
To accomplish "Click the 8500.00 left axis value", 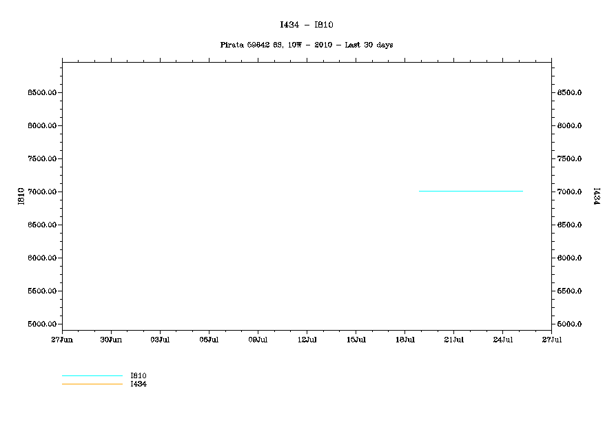I will (42, 93).
